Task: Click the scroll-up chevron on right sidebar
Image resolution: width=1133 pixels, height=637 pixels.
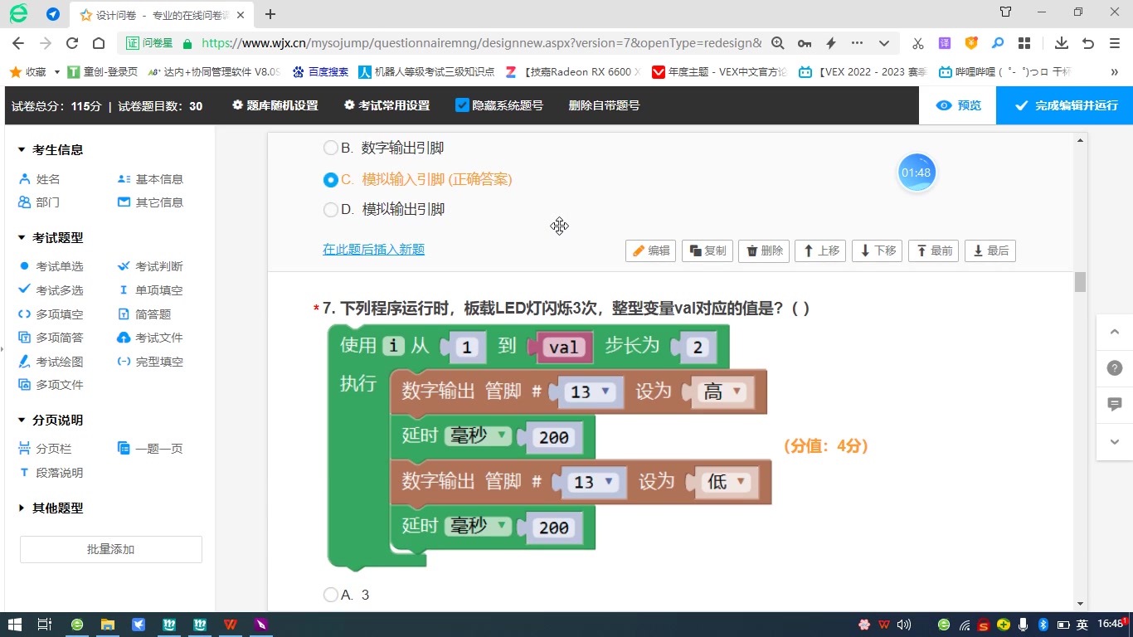Action: 1114,333
